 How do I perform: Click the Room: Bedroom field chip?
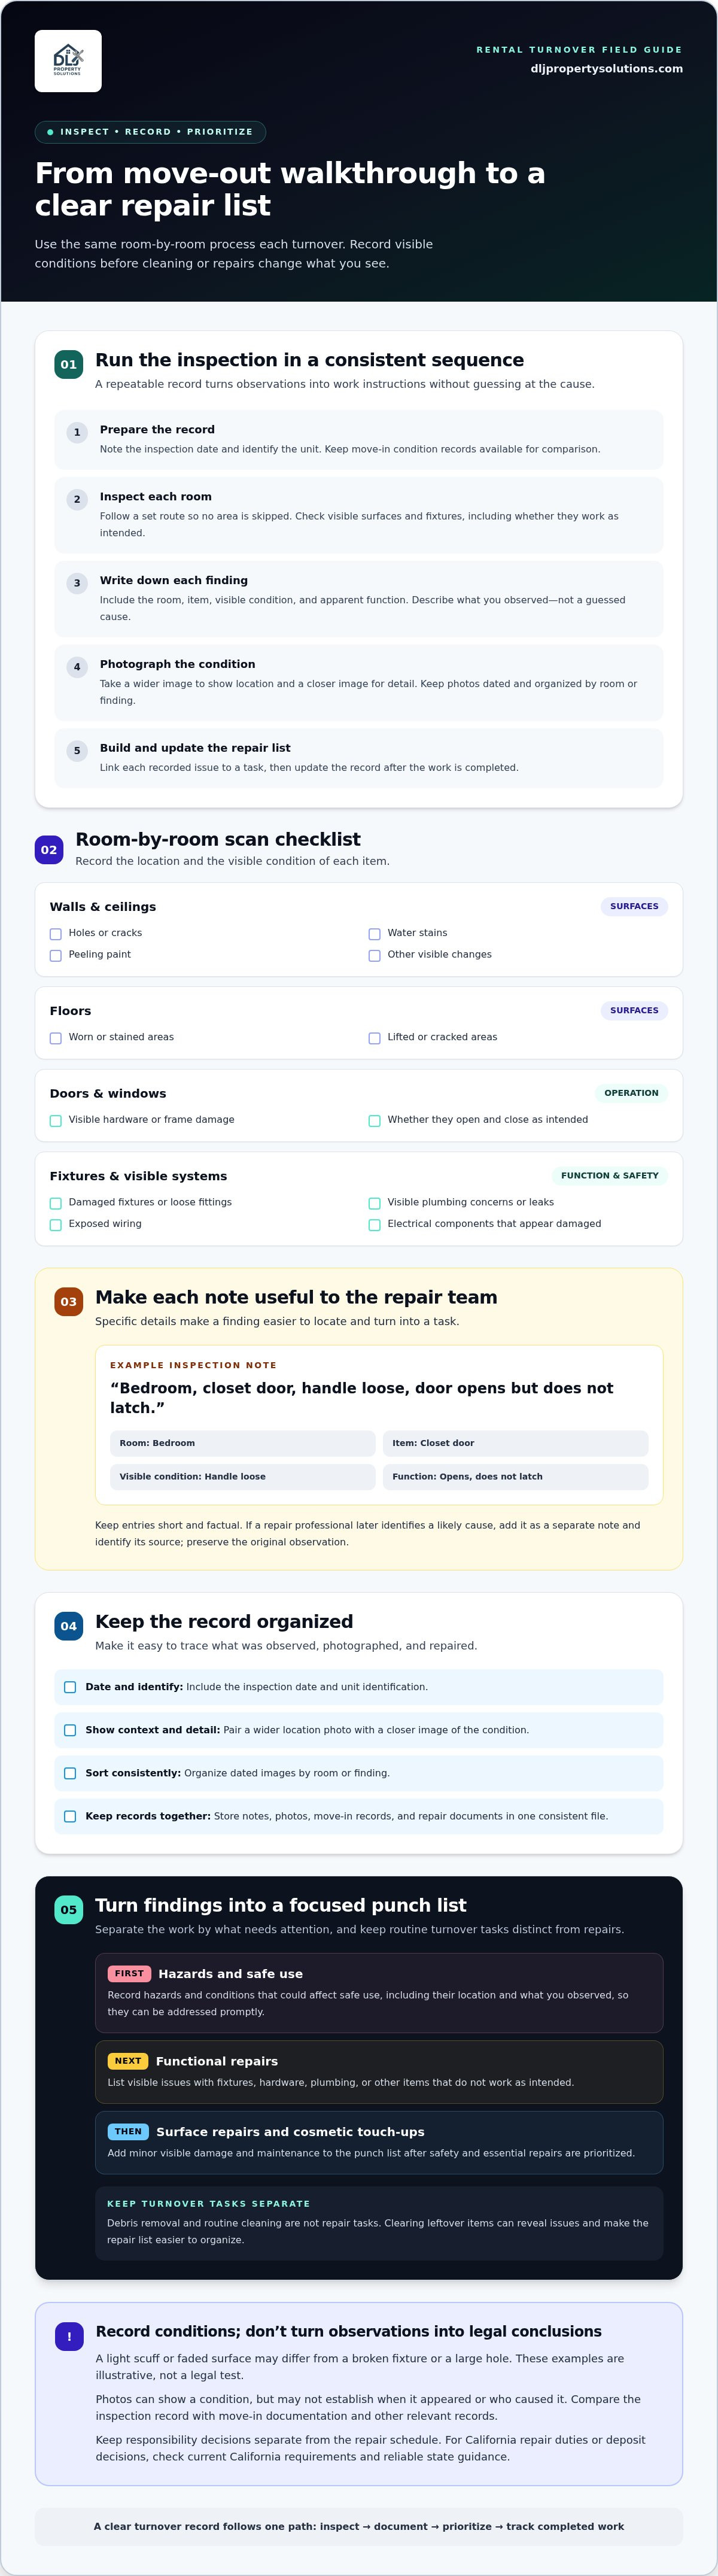[x=243, y=1443]
